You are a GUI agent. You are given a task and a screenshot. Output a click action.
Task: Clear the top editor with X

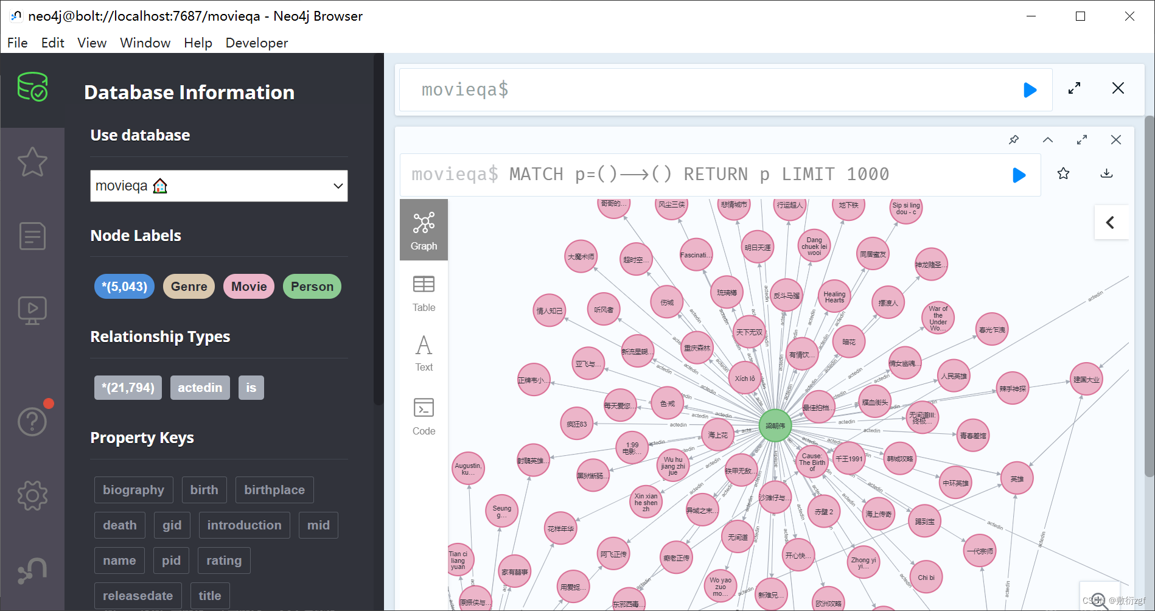1118,88
